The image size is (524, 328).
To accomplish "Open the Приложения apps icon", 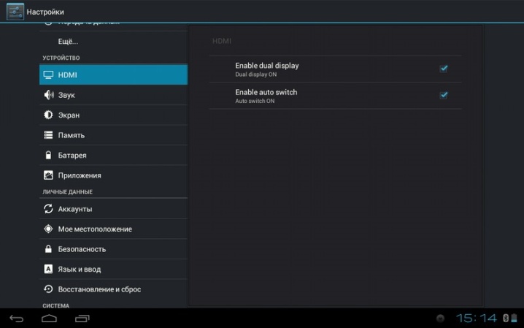I will pos(48,175).
